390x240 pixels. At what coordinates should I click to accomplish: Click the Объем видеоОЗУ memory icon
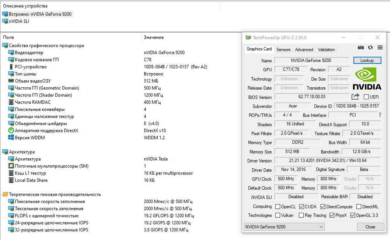coord(11,81)
